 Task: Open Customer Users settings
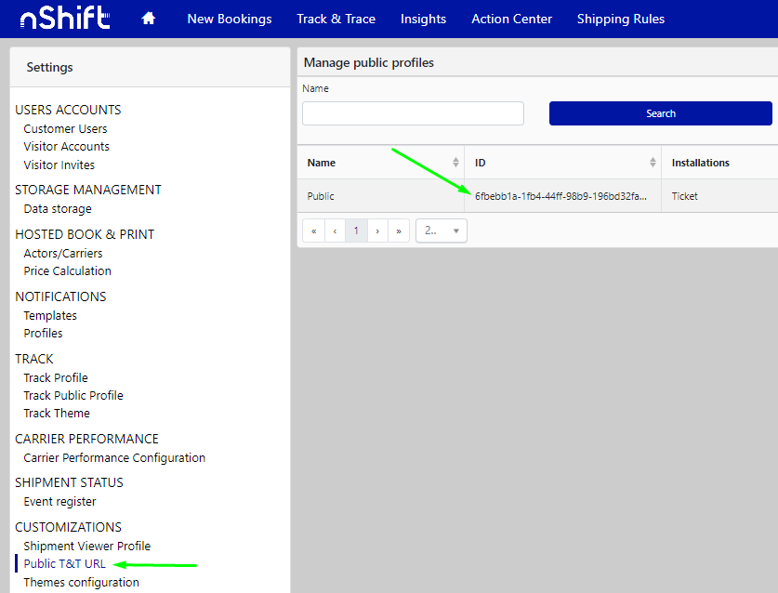(65, 128)
